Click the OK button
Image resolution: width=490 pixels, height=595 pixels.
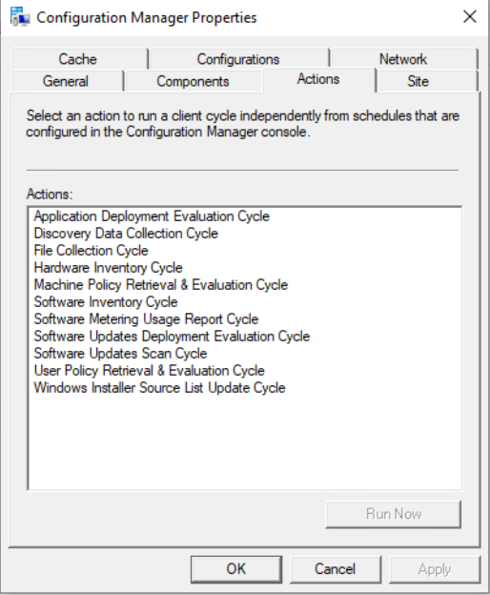point(236,569)
